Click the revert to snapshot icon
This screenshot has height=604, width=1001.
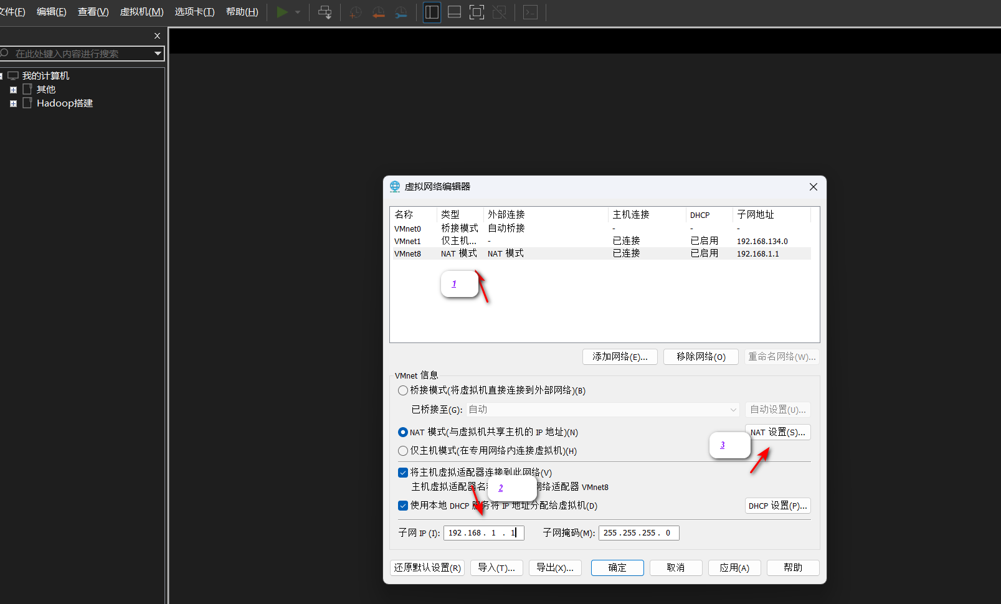point(378,12)
